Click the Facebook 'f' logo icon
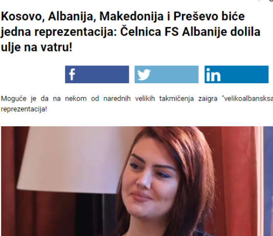The width and height of the screenshot is (273, 236). pyautogui.click(x=72, y=75)
